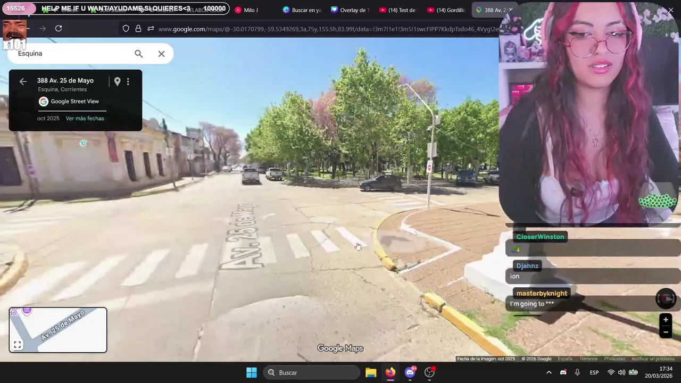Open 'Ver más fechas' link
681x383 pixels.
85,119
